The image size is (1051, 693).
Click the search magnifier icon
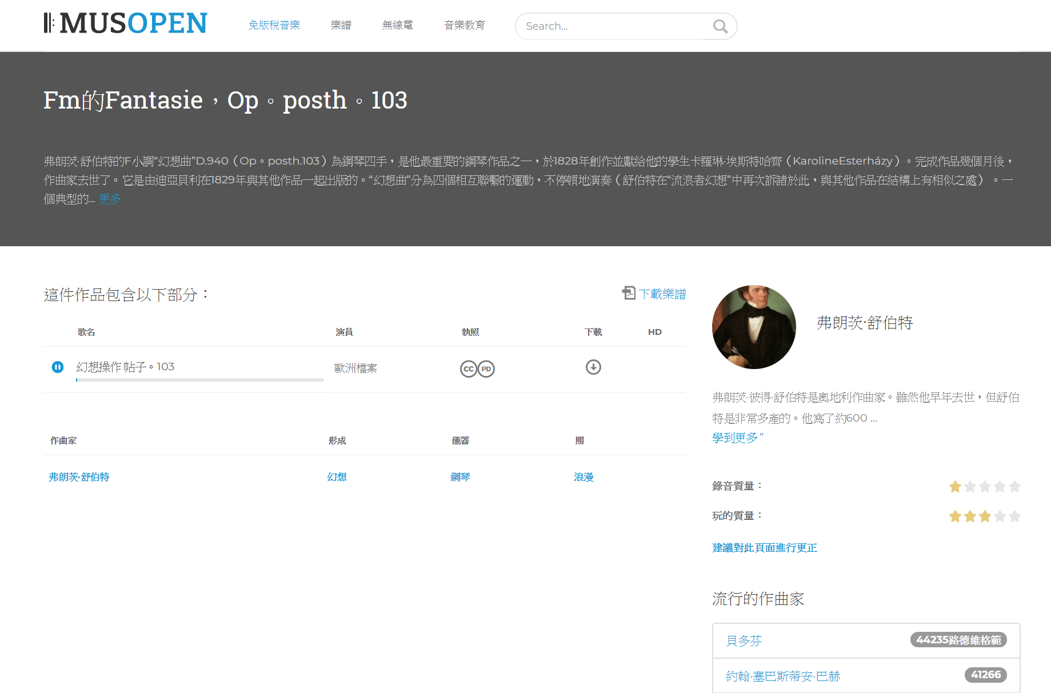720,26
